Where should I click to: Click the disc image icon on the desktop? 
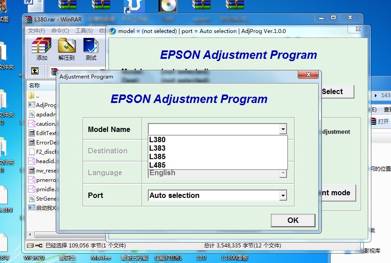click(x=167, y=5)
